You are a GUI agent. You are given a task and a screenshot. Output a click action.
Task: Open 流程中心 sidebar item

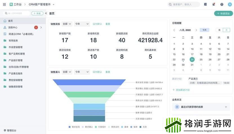(x=23, y=28)
